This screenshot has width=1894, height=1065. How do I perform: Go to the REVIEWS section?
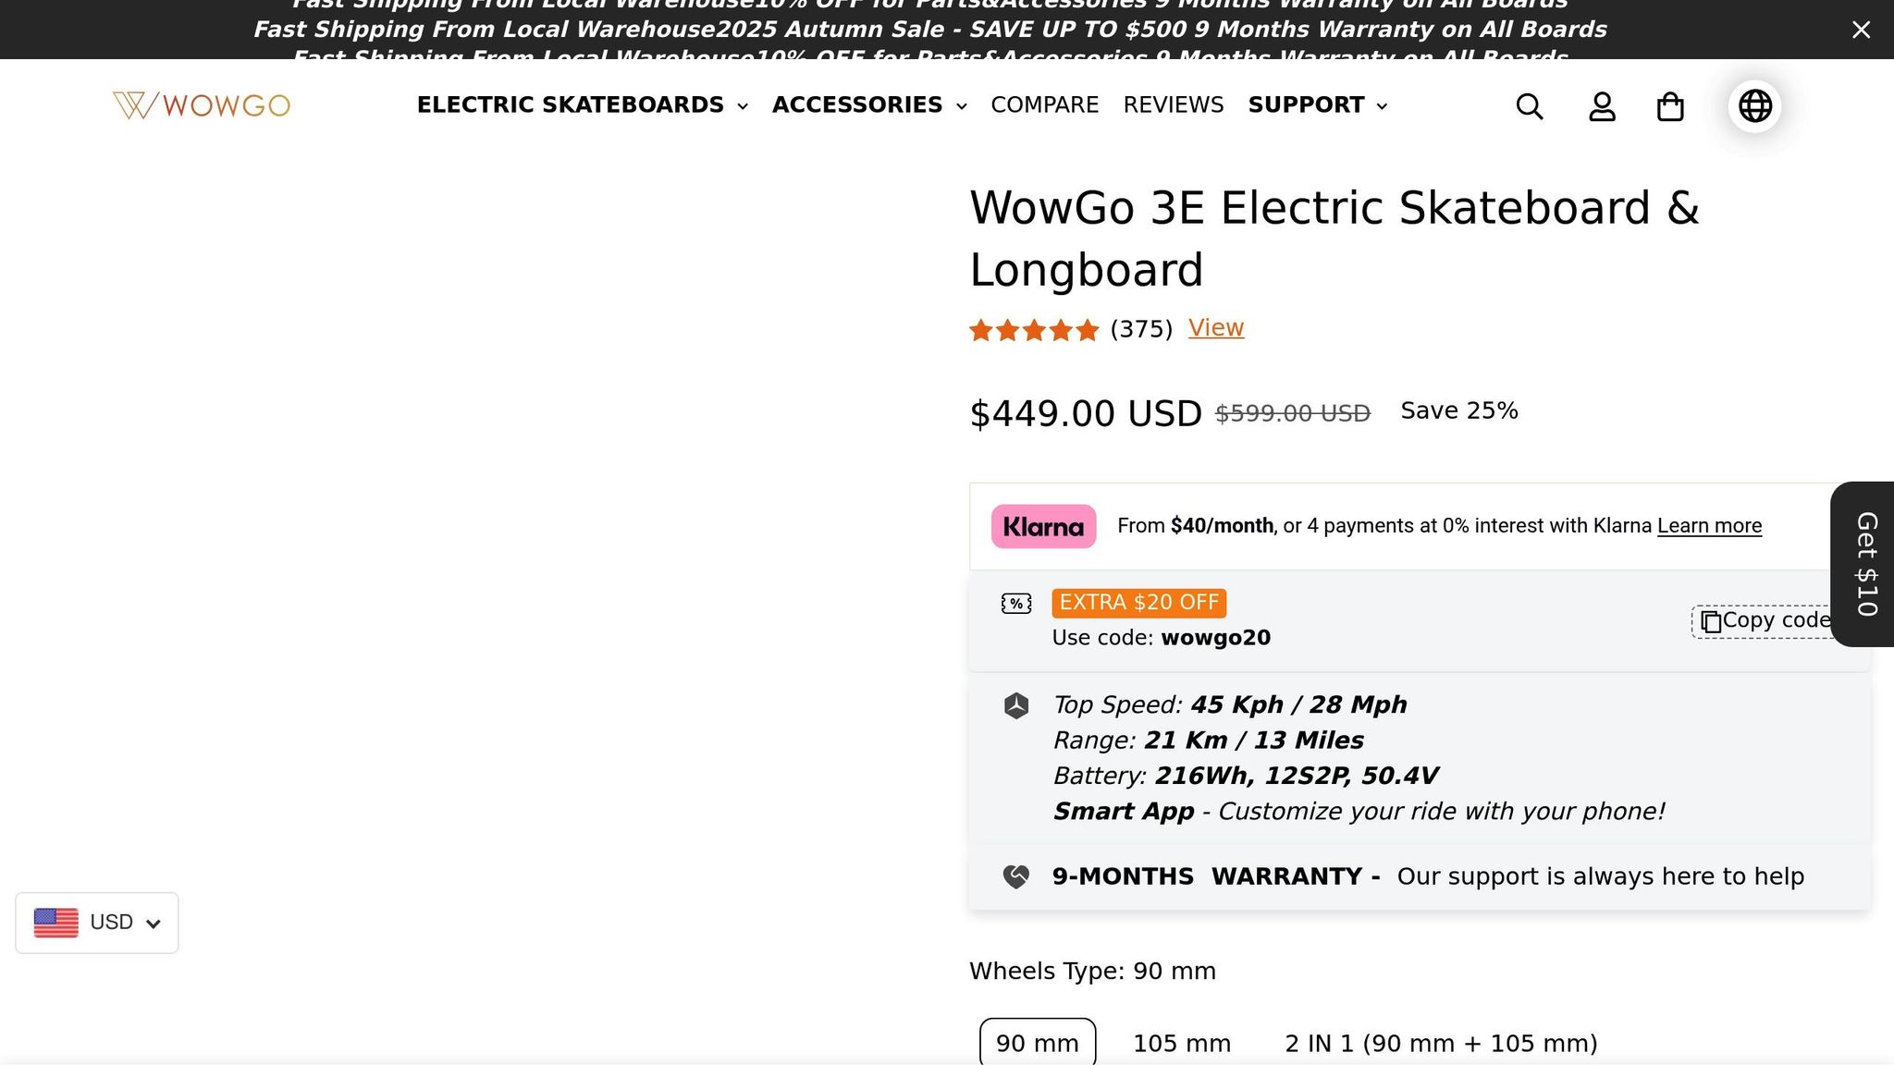click(x=1173, y=104)
